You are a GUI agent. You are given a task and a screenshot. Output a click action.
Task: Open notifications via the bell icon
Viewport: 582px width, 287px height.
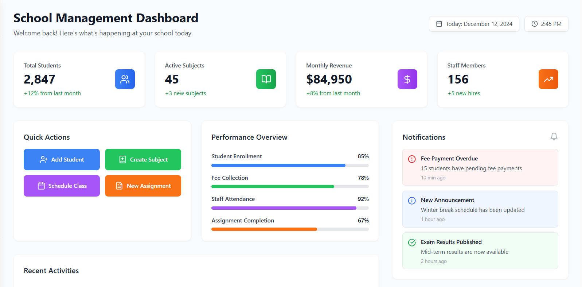[554, 136]
